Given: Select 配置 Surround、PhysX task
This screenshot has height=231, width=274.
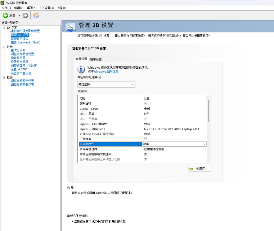Looking at the screenshot, I should [x=25, y=43].
